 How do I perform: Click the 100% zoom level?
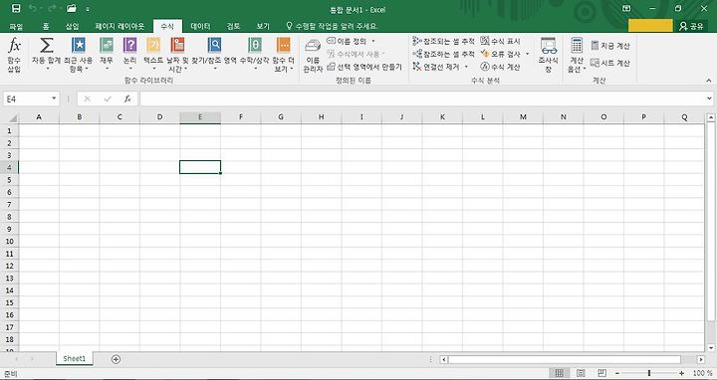[702, 373]
